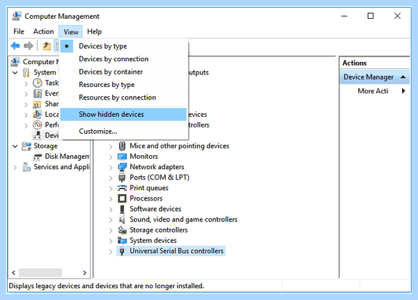Open the Action menu
This screenshot has width=418, height=300.
point(43,31)
